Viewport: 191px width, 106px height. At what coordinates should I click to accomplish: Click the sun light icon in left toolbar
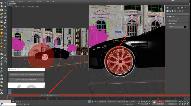1,47
